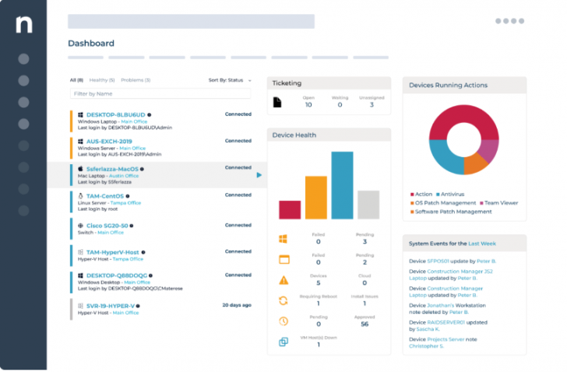The height and width of the screenshot is (372, 567).
Task: Click the ticket document icon in Ticketing
Action: tap(277, 102)
